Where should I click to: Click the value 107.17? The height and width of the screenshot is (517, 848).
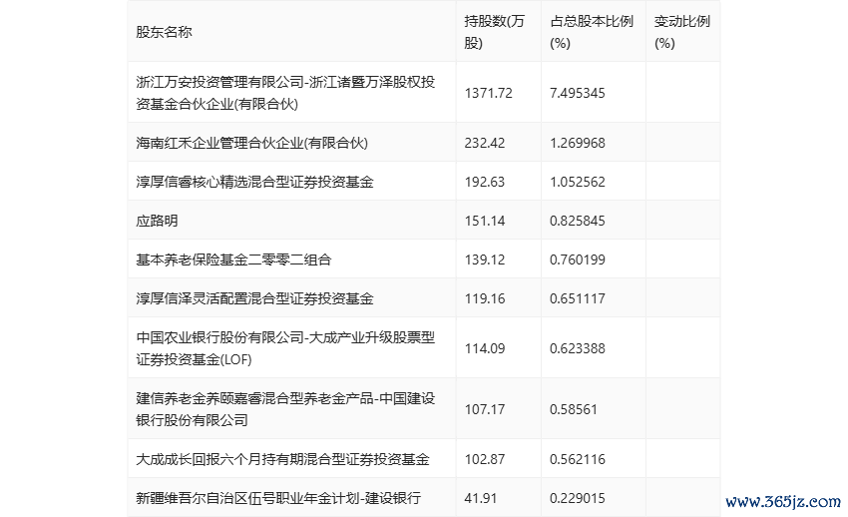485,409
